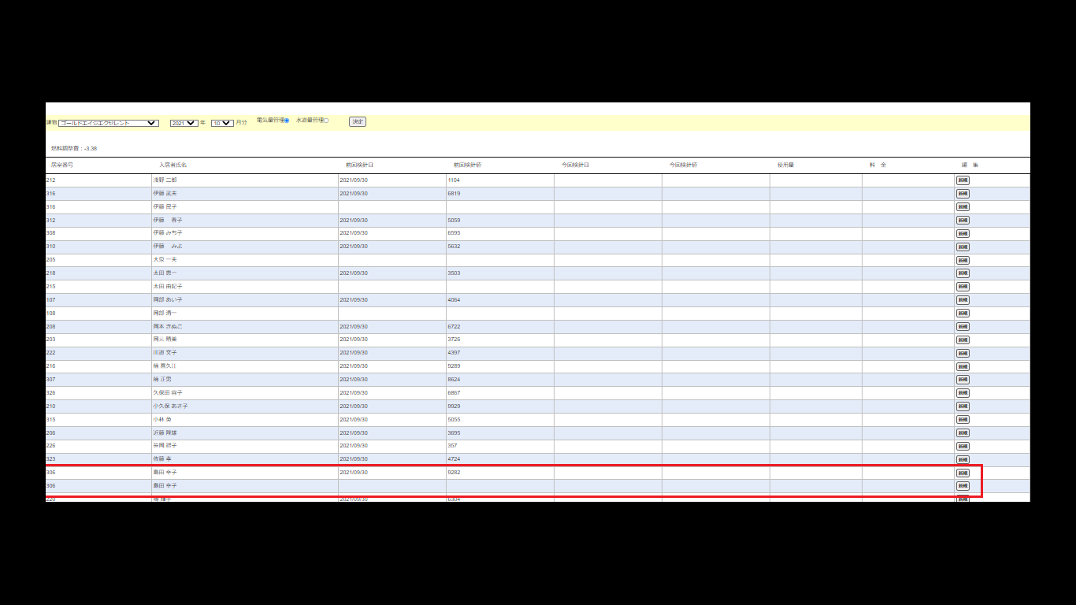The height and width of the screenshot is (605, 1076).
Task: Click 新規 button for room 212 row
Action: coord(963,180)
